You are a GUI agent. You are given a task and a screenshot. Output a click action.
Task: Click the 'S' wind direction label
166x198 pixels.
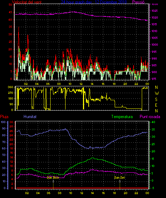156,100
